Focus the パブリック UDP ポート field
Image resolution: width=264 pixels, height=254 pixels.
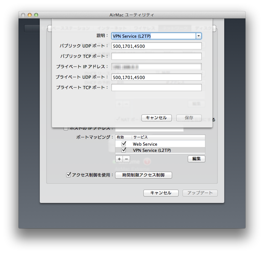156,46
